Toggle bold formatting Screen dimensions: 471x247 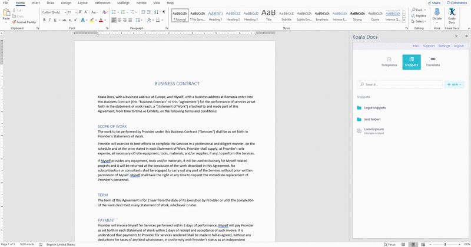(x=45, y=20)
